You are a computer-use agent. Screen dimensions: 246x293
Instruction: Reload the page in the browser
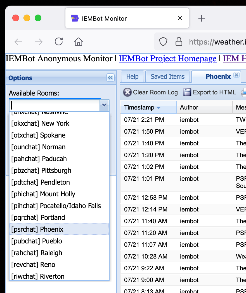click(59, 42)
